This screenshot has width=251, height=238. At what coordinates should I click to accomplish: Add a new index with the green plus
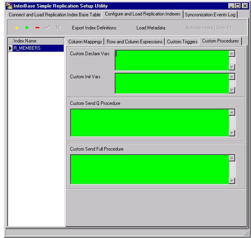27,28
